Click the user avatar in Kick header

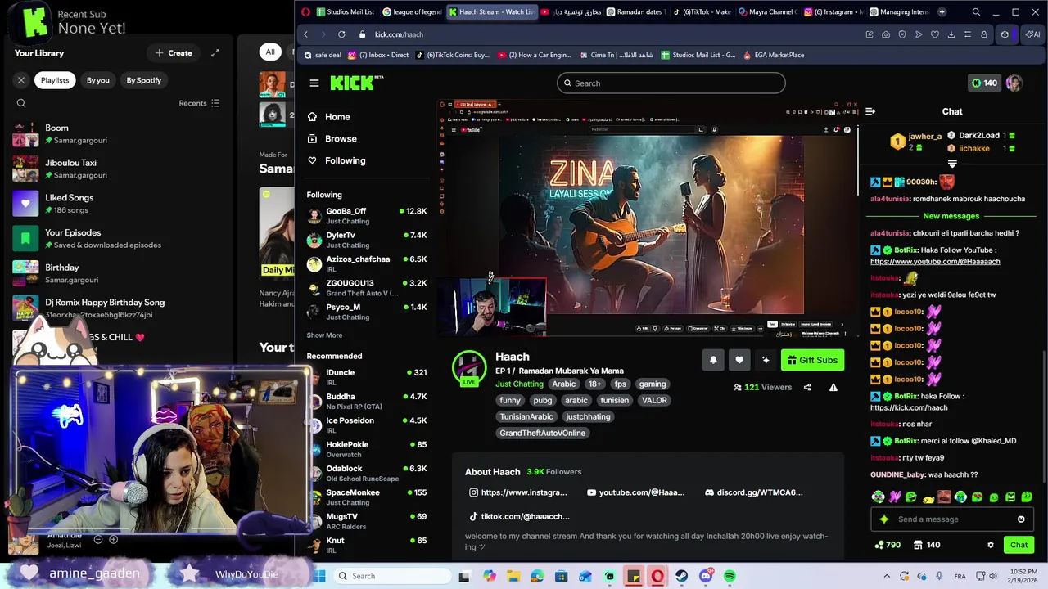pos(1014,83)
